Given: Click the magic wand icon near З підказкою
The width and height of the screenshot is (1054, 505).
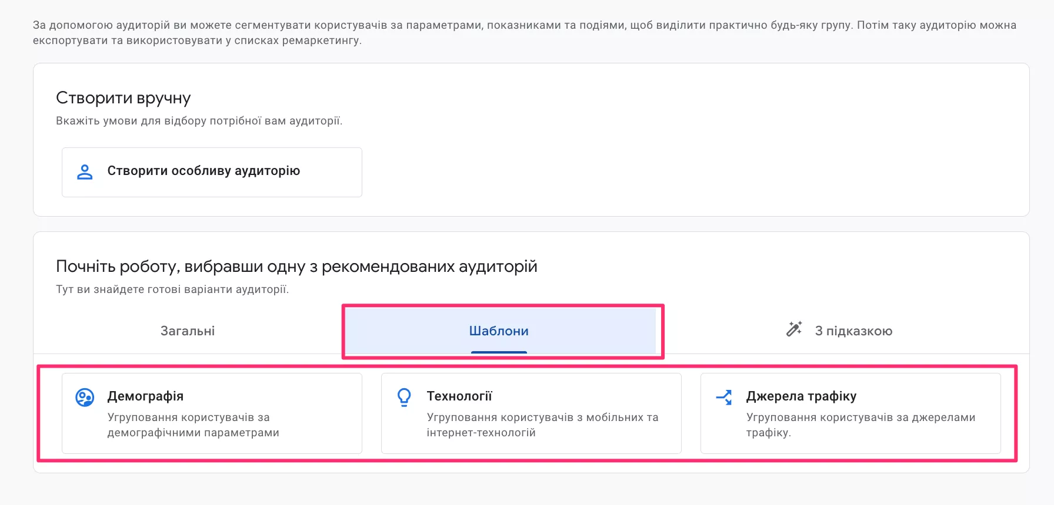Looking at the screenshot, I should [793, 329].
